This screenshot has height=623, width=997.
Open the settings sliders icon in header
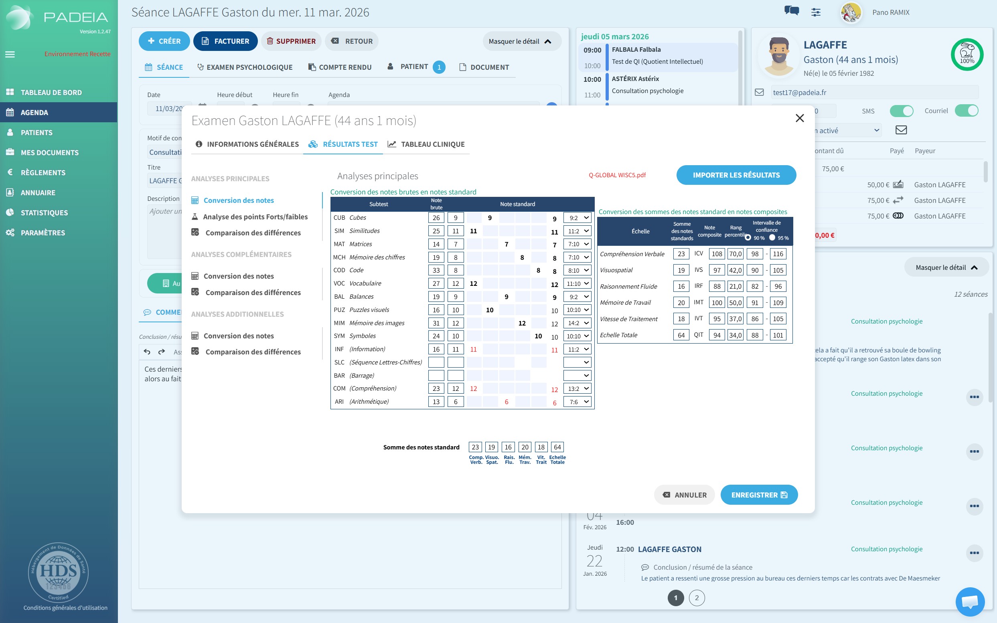(816, 12)
